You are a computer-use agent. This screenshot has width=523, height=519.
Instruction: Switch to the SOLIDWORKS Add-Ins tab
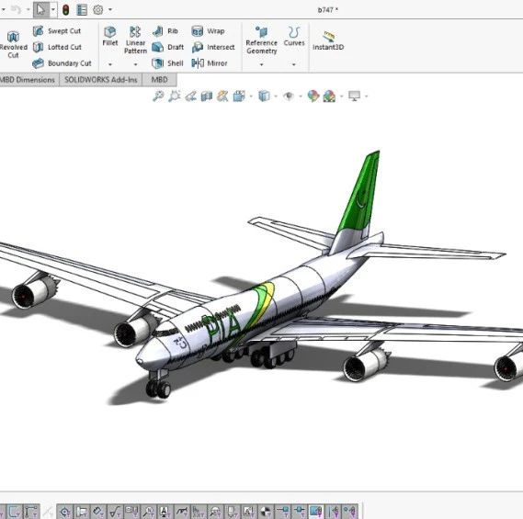(x=101, y=80)
